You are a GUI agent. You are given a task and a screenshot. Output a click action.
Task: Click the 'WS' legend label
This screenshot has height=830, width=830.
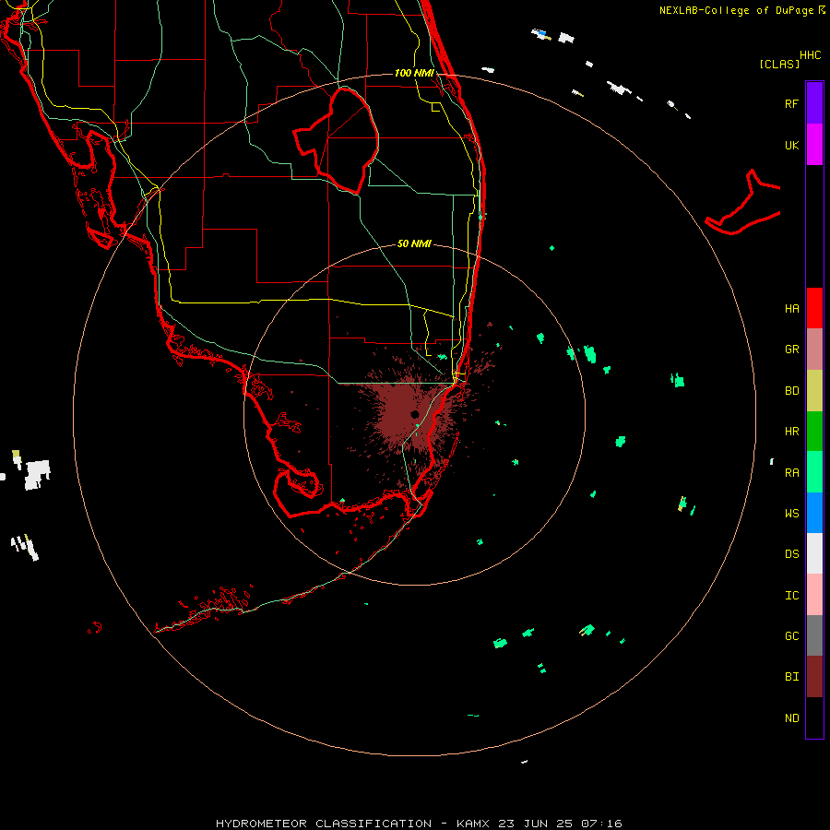pos(791,513)
